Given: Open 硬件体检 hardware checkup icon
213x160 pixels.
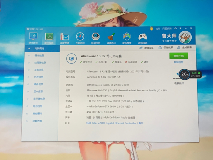Looking at the screenshot, I should pos(33,38).
